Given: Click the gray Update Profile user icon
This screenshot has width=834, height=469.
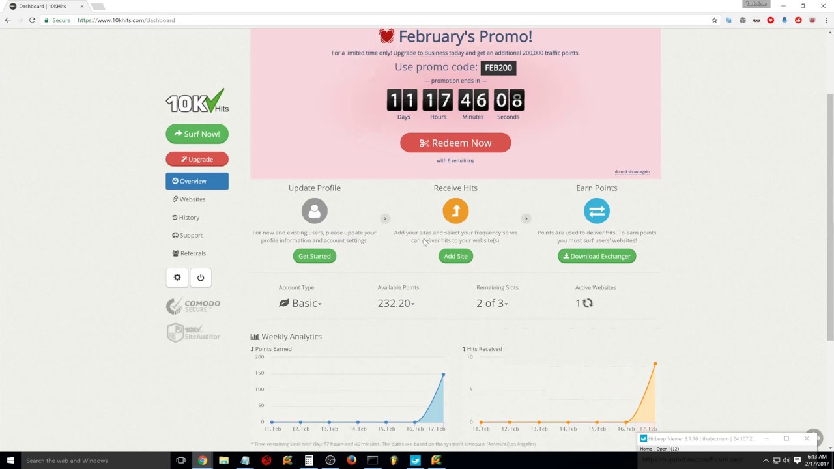Looking at the screenshot, I should [x=314, y=211].
